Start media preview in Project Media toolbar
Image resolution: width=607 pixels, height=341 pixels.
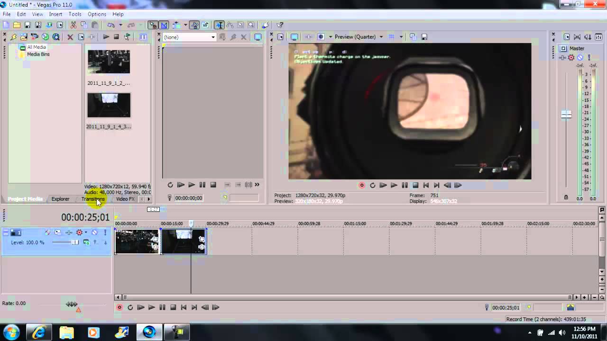[106, 37]
